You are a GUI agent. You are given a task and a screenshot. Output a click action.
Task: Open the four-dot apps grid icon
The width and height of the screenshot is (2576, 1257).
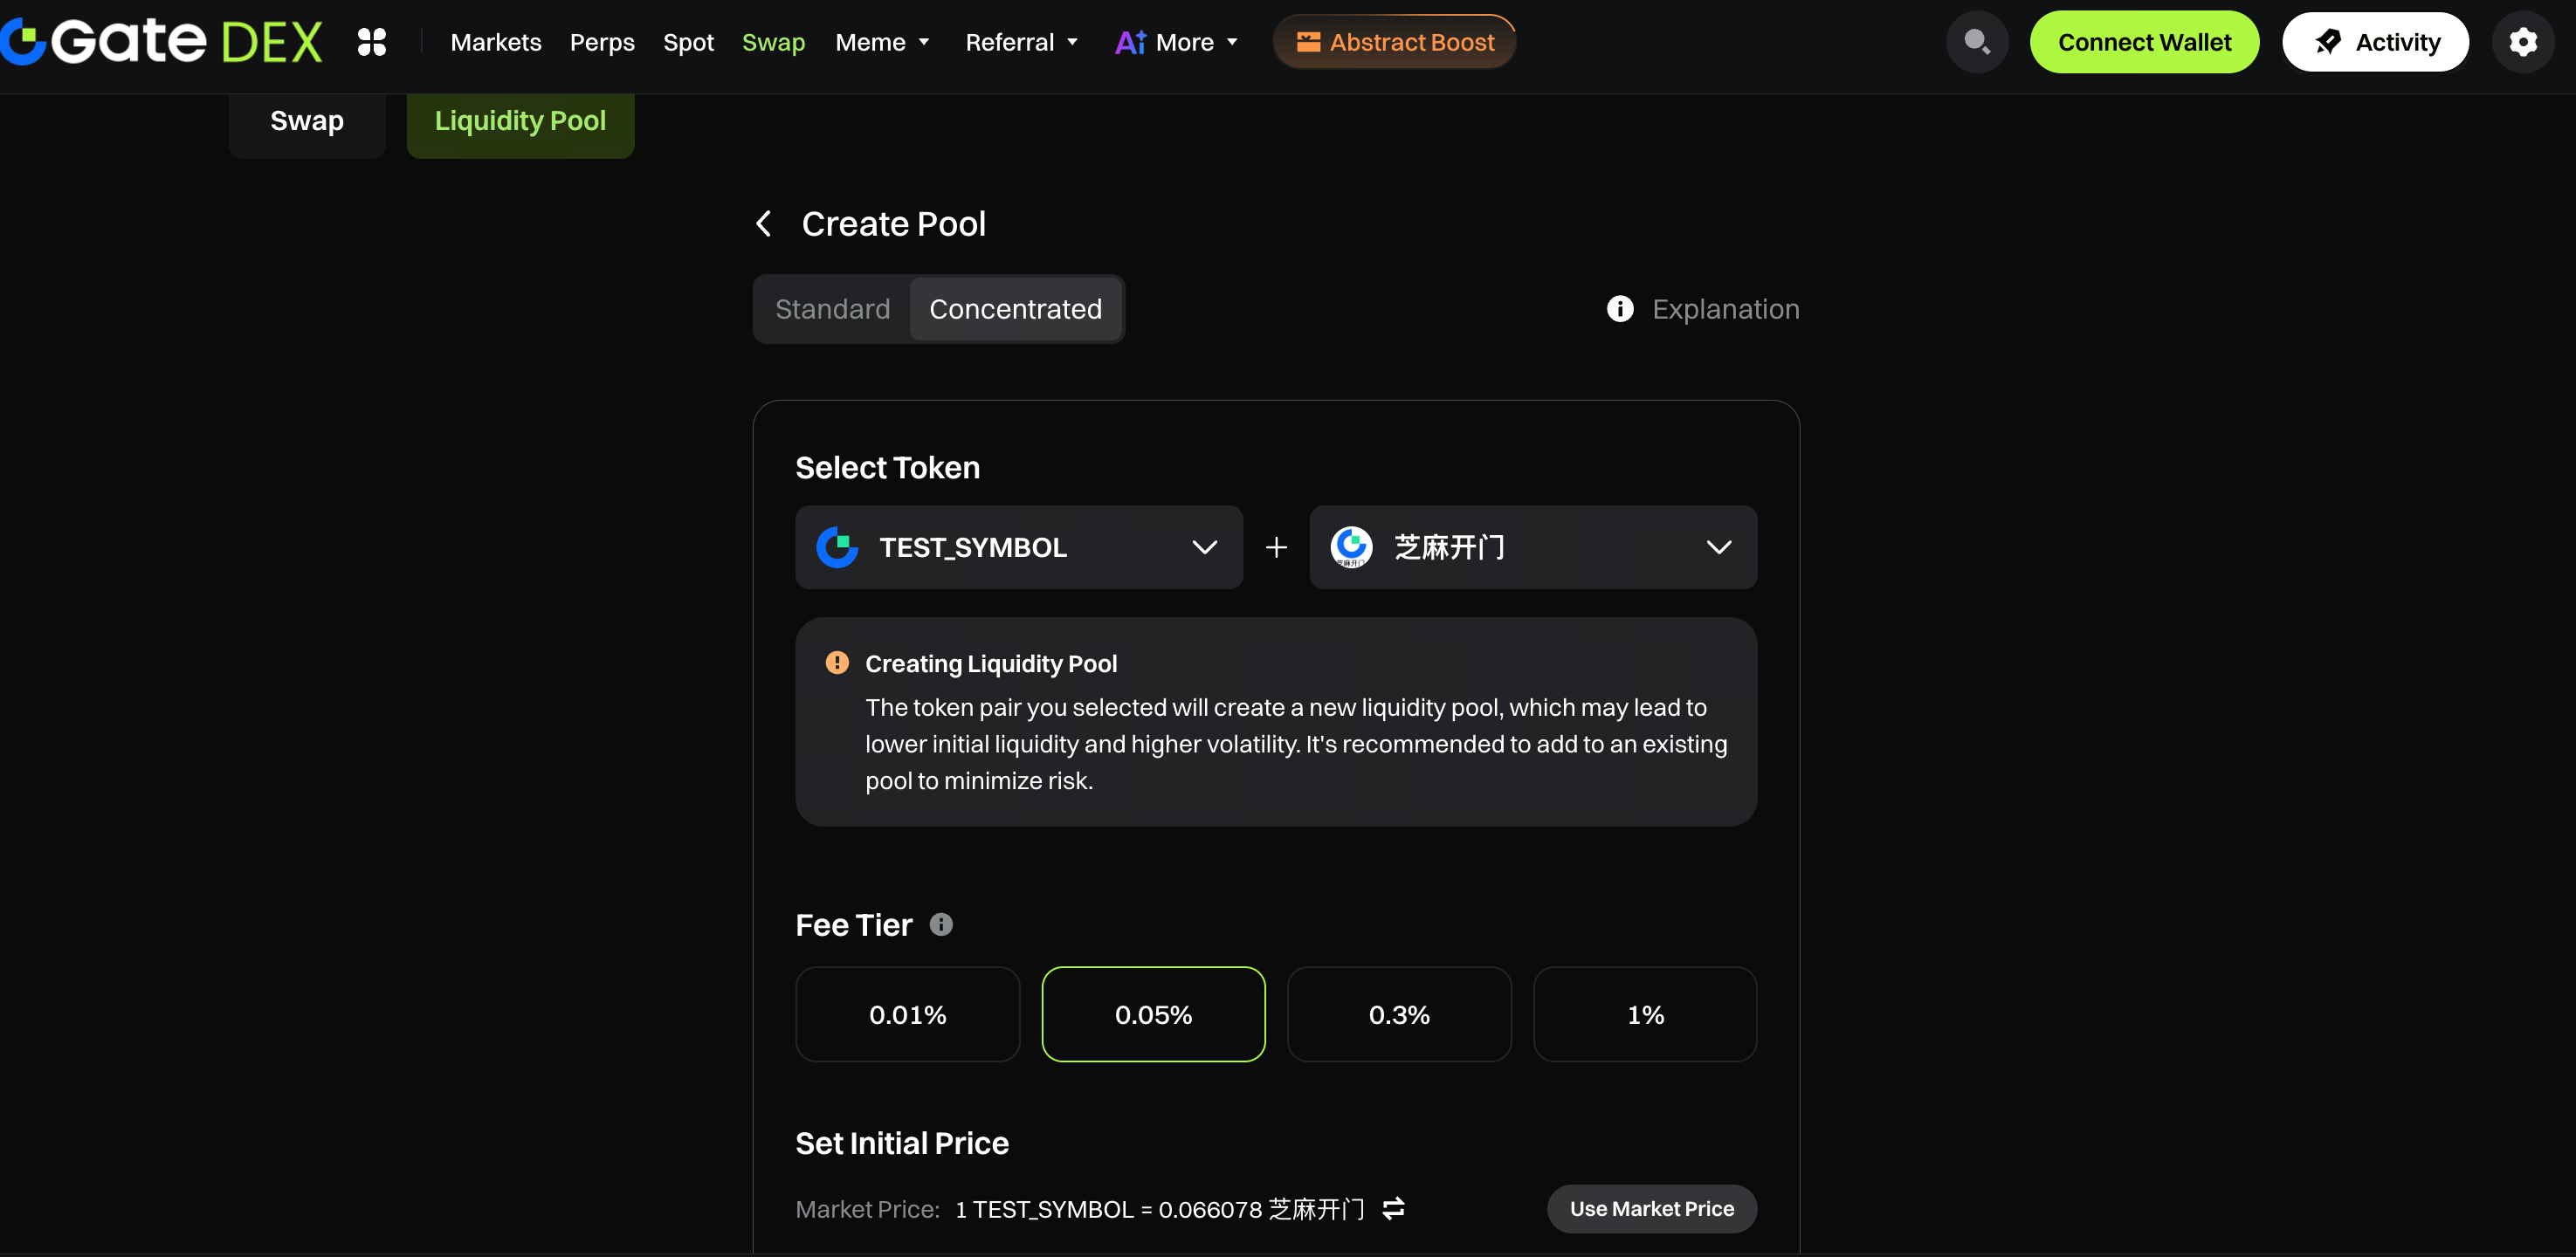click(x=372, y=42)
